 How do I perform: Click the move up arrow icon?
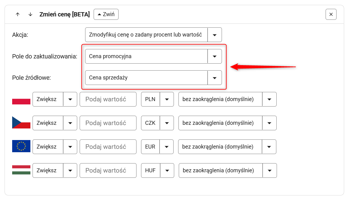(x=18, y=14)
